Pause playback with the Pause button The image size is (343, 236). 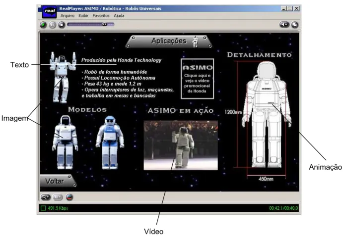click(53, 25)
